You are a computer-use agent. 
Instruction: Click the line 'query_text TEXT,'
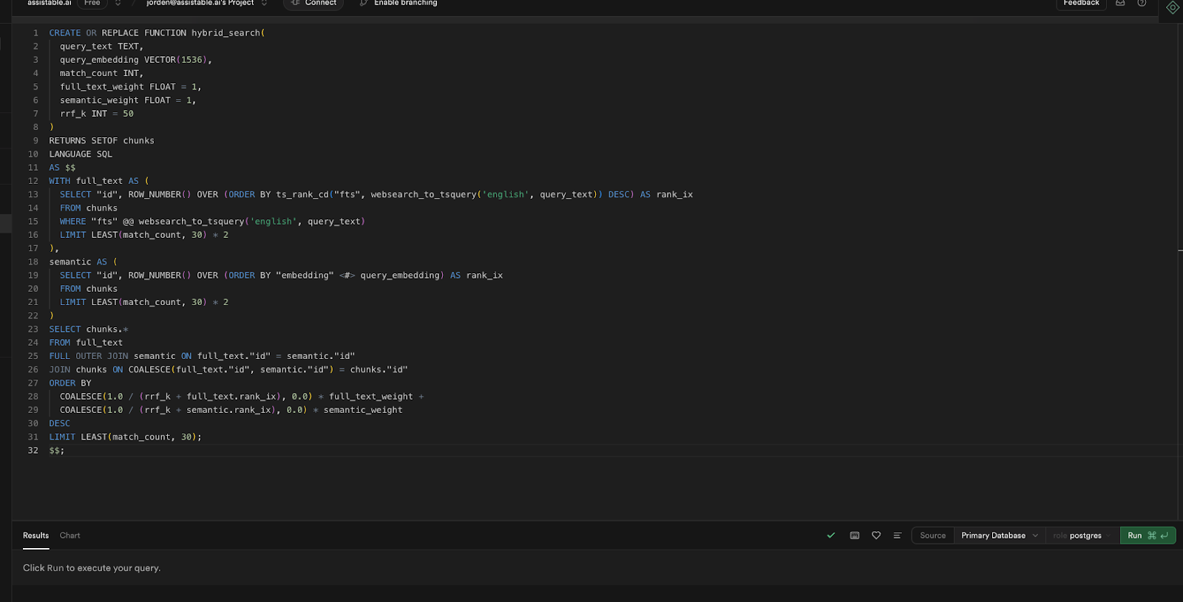point(101,47)
